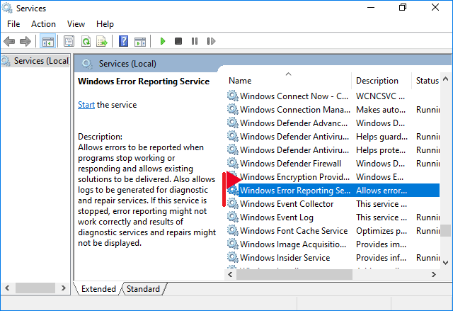
Task: Click gear icon of Windows Event Collector
Action: point(232,203)
